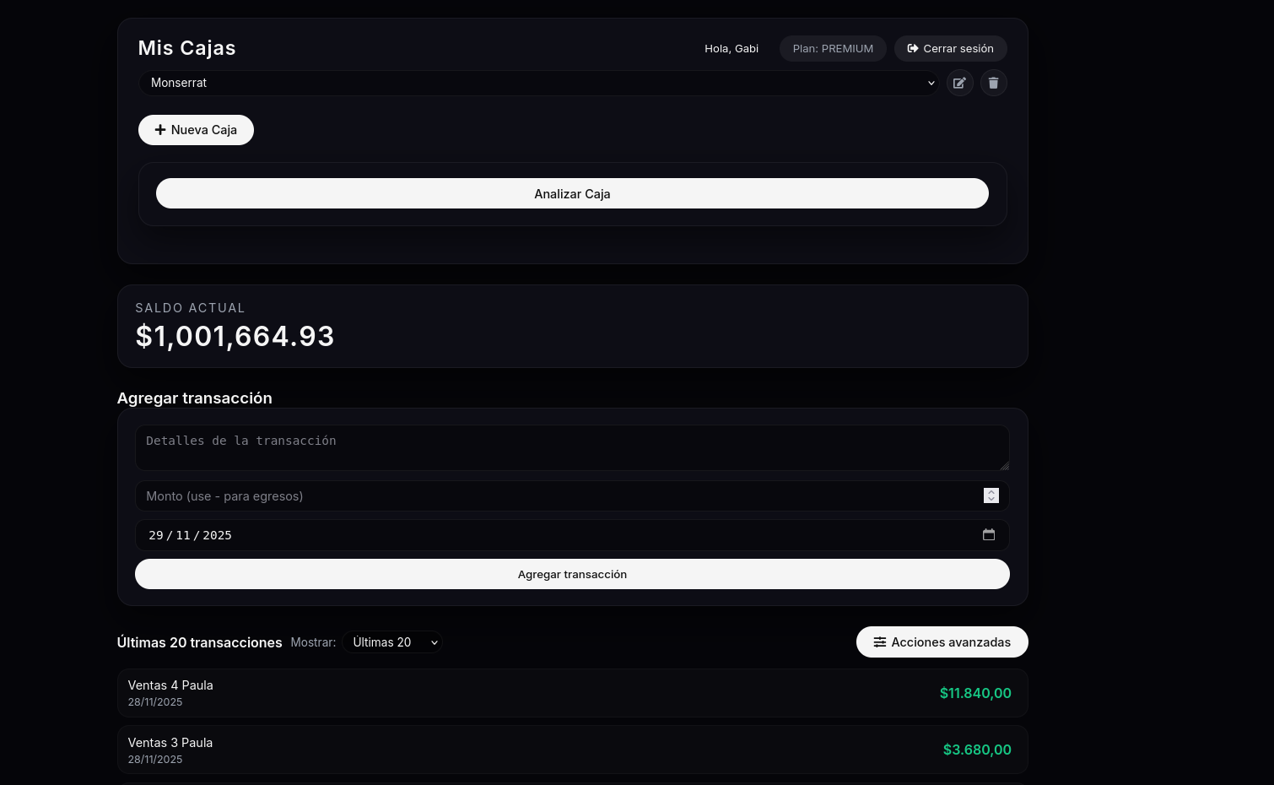1274x785 pixels.
Task: Select the Ventas 3 Paula transaction row
Action: (506, 750)
